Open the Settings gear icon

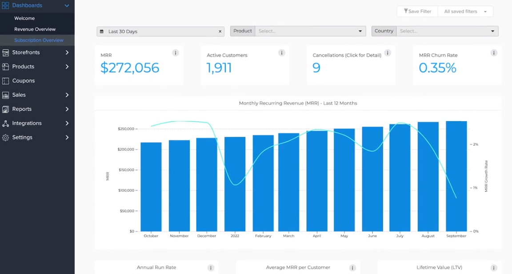point(6,137)
